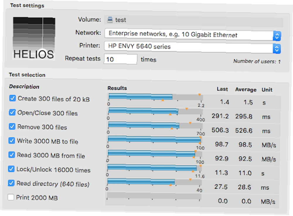Click the last value 27.5
Viewport: 293px width, 216px height.
coord(221,187)
